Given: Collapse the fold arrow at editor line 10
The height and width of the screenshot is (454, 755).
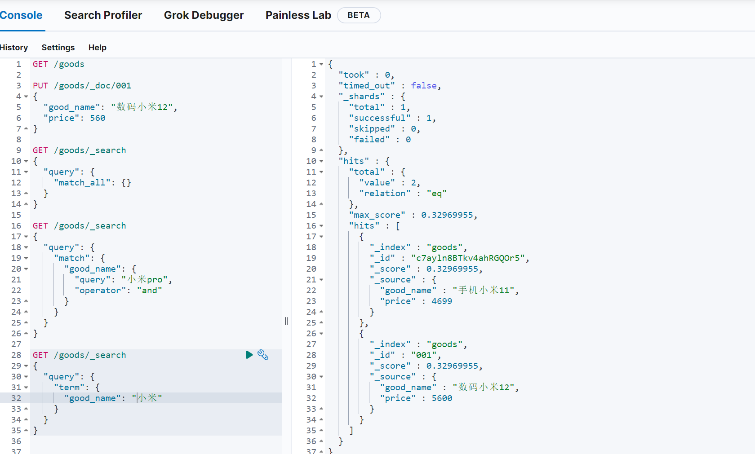Looking at the screenshot, I should [x=26, y=161].
